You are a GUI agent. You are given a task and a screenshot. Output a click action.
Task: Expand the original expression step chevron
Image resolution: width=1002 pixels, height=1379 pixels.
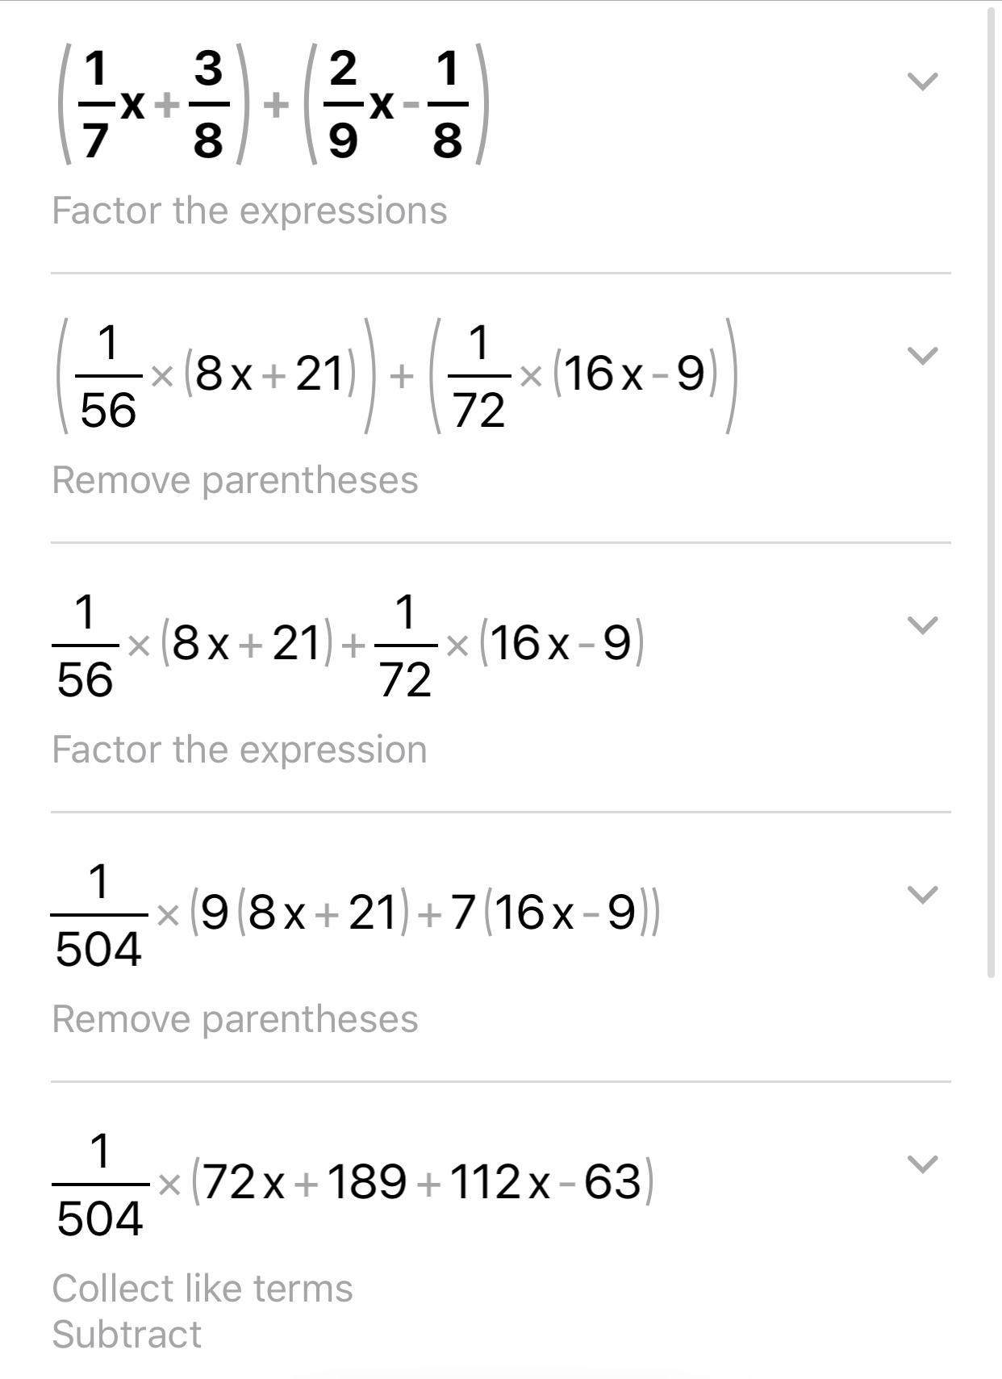point(922,81)
